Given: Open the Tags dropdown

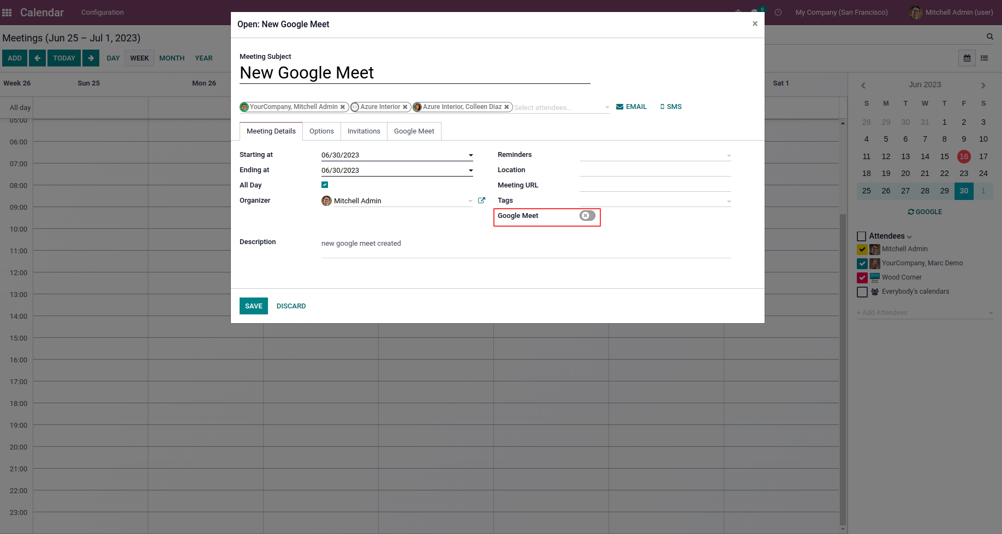Looking at the screenshot, I should [x=729, y=202].
